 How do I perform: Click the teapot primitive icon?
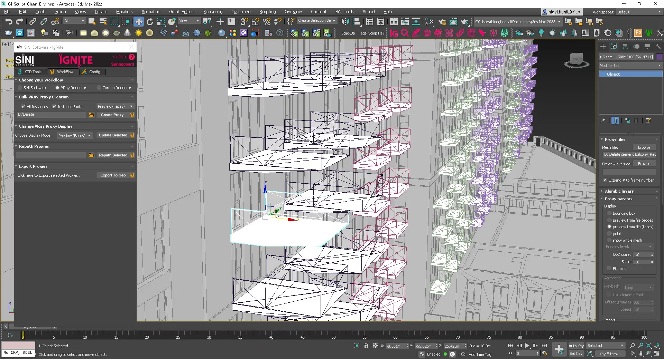pos(117,33)
